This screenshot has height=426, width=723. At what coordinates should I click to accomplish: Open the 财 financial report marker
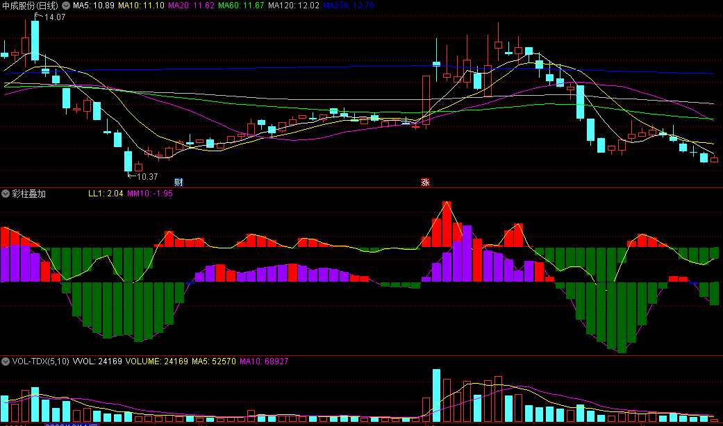coord(179,182)
